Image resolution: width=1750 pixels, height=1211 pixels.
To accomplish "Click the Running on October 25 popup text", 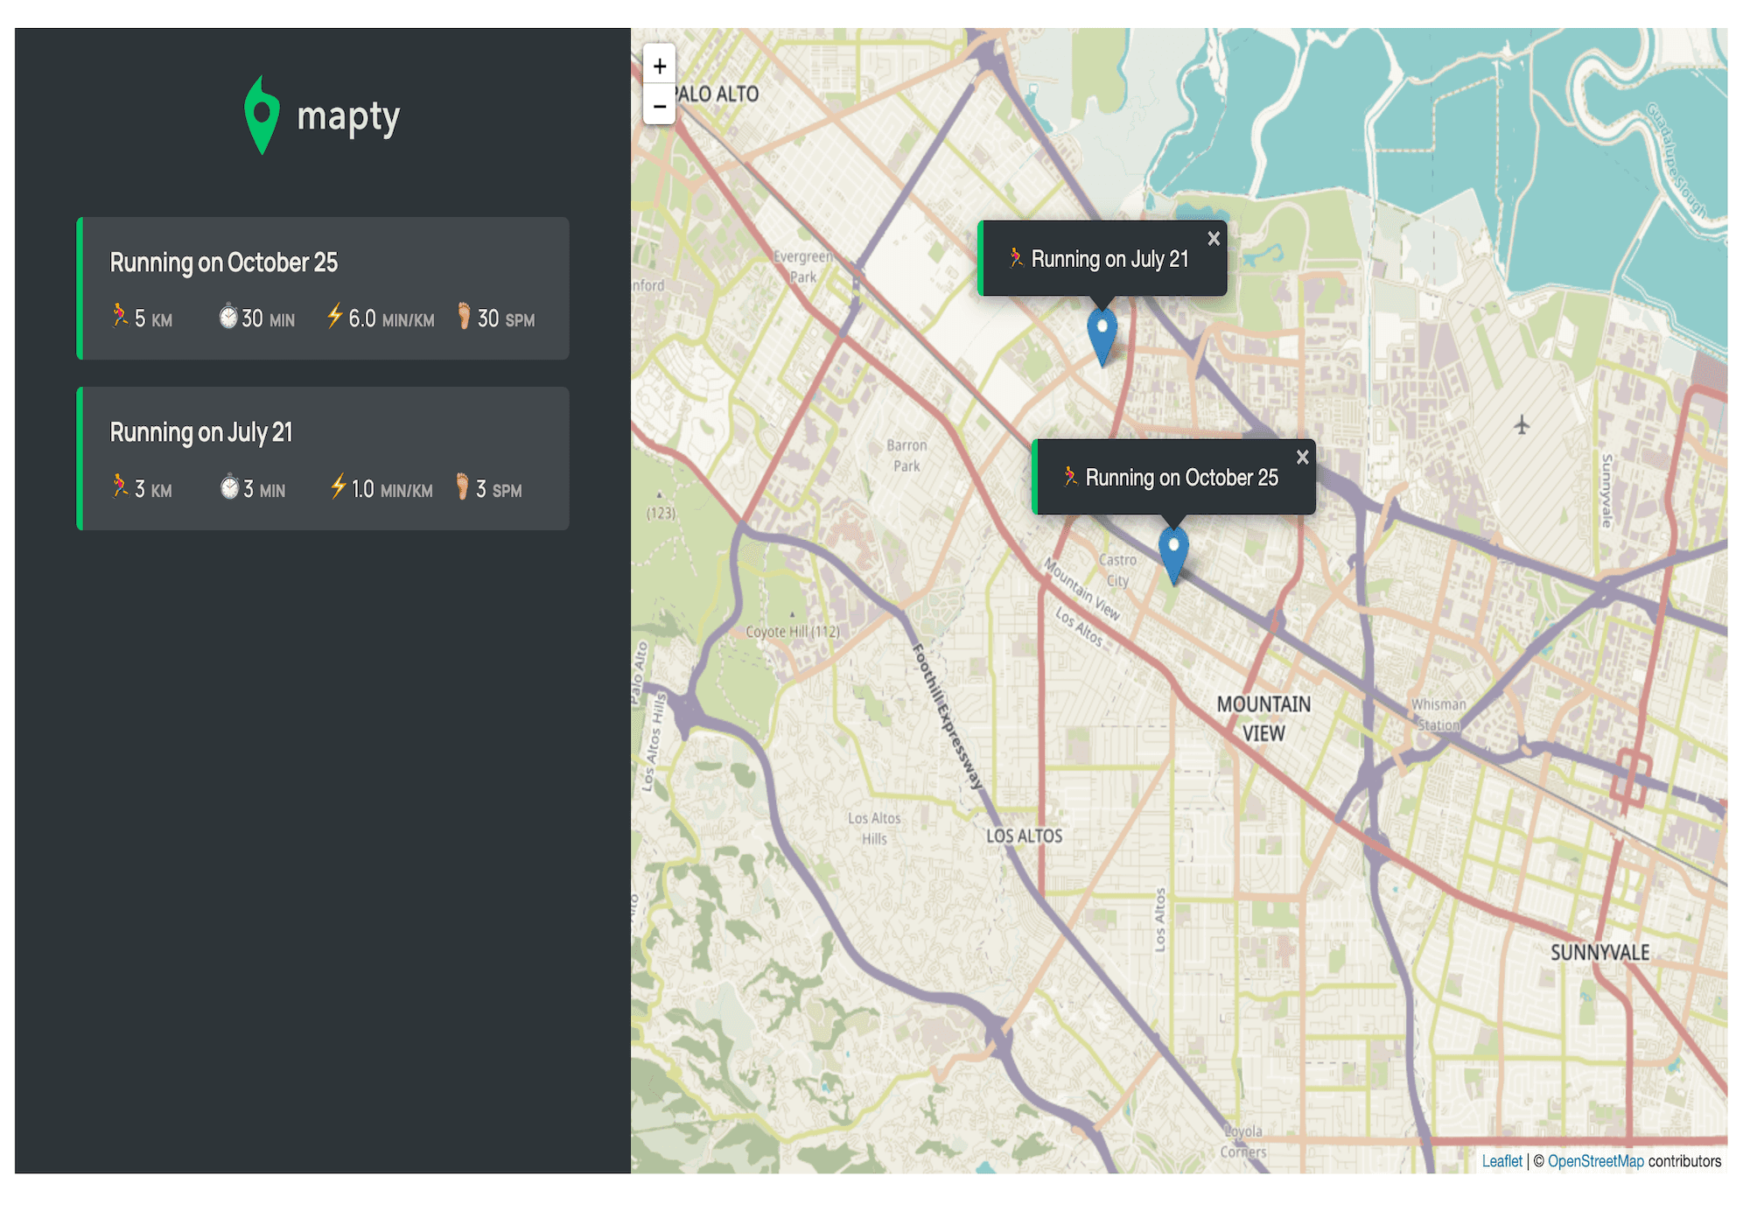I will (1180, 478).
